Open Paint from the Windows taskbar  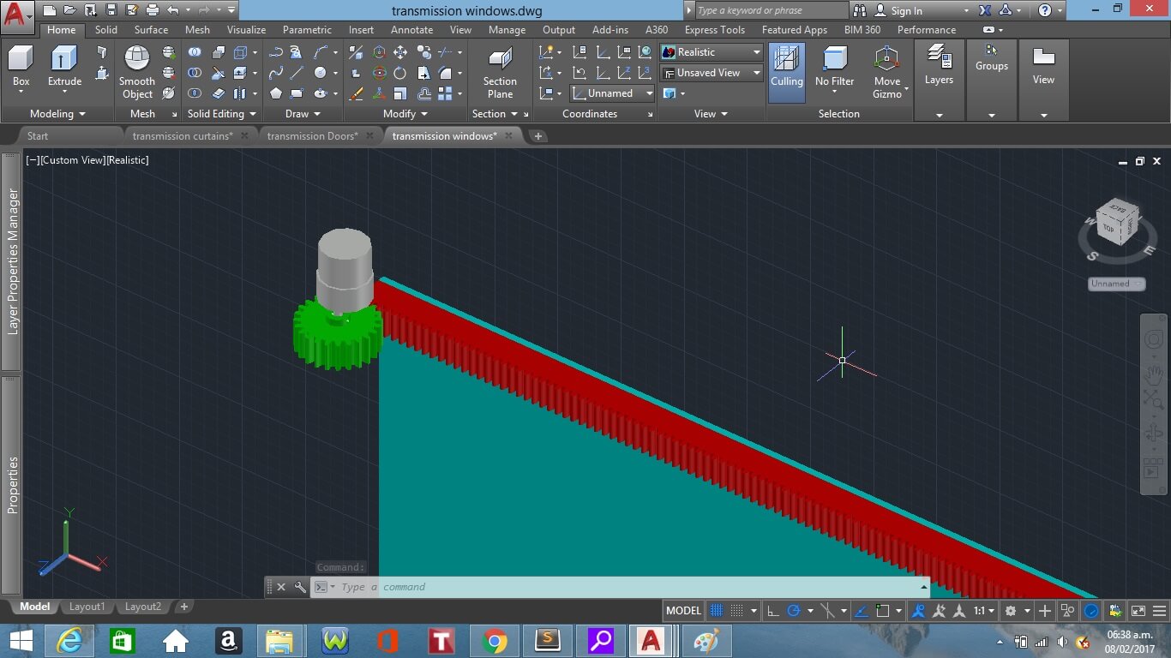tap(707, 641)
